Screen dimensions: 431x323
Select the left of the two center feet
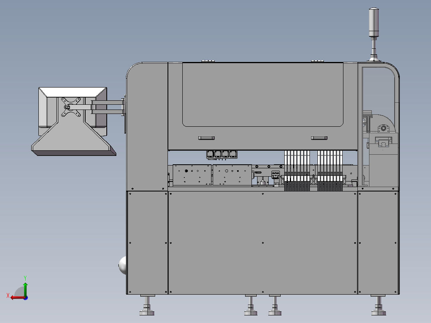pos(251,305)
